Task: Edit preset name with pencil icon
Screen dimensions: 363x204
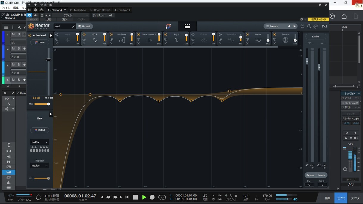Action: 73,26
